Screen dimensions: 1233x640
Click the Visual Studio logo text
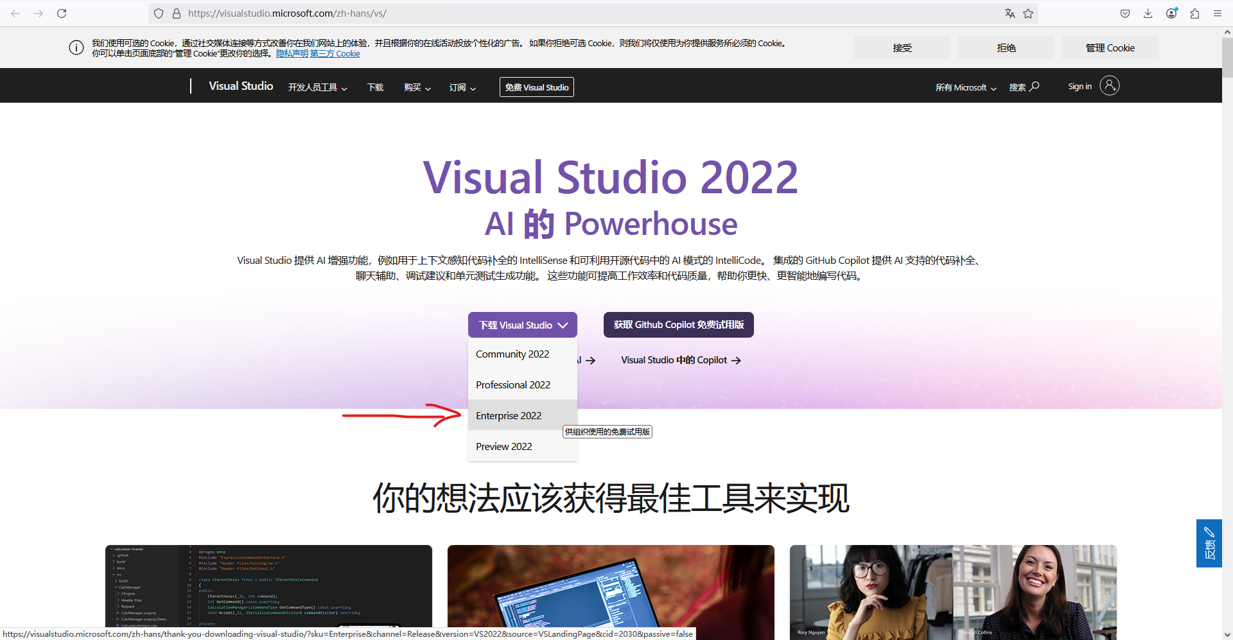pos(241,86)
